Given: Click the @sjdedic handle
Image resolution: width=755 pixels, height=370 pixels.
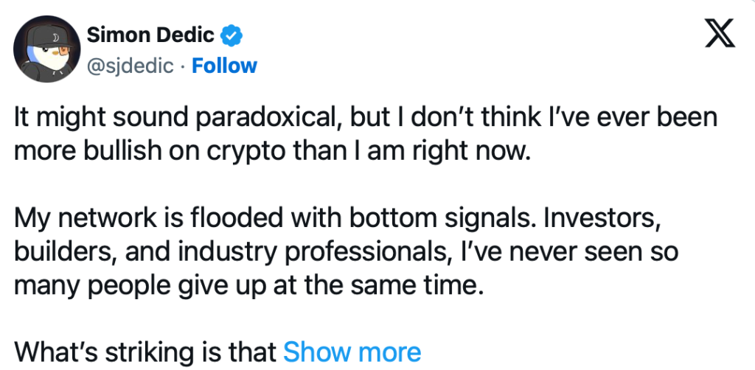Looking at the screenshot, I should pyautogui.click(x=131, y=66).
